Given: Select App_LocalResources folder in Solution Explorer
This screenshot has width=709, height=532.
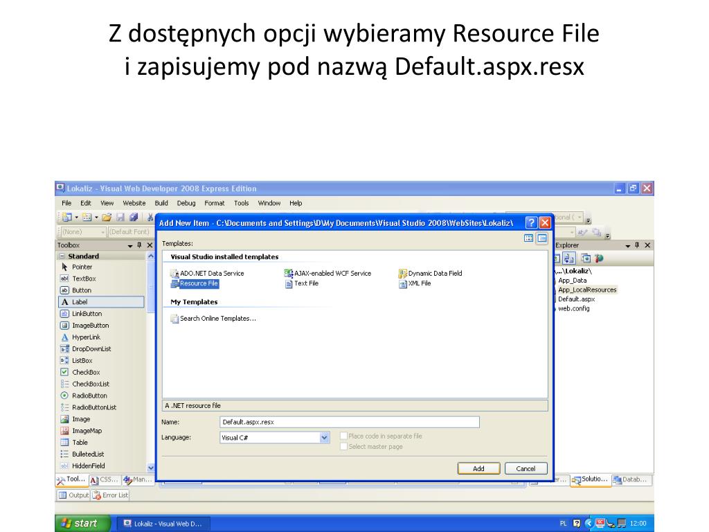Looking at the screenshot, I should (587, 290).
